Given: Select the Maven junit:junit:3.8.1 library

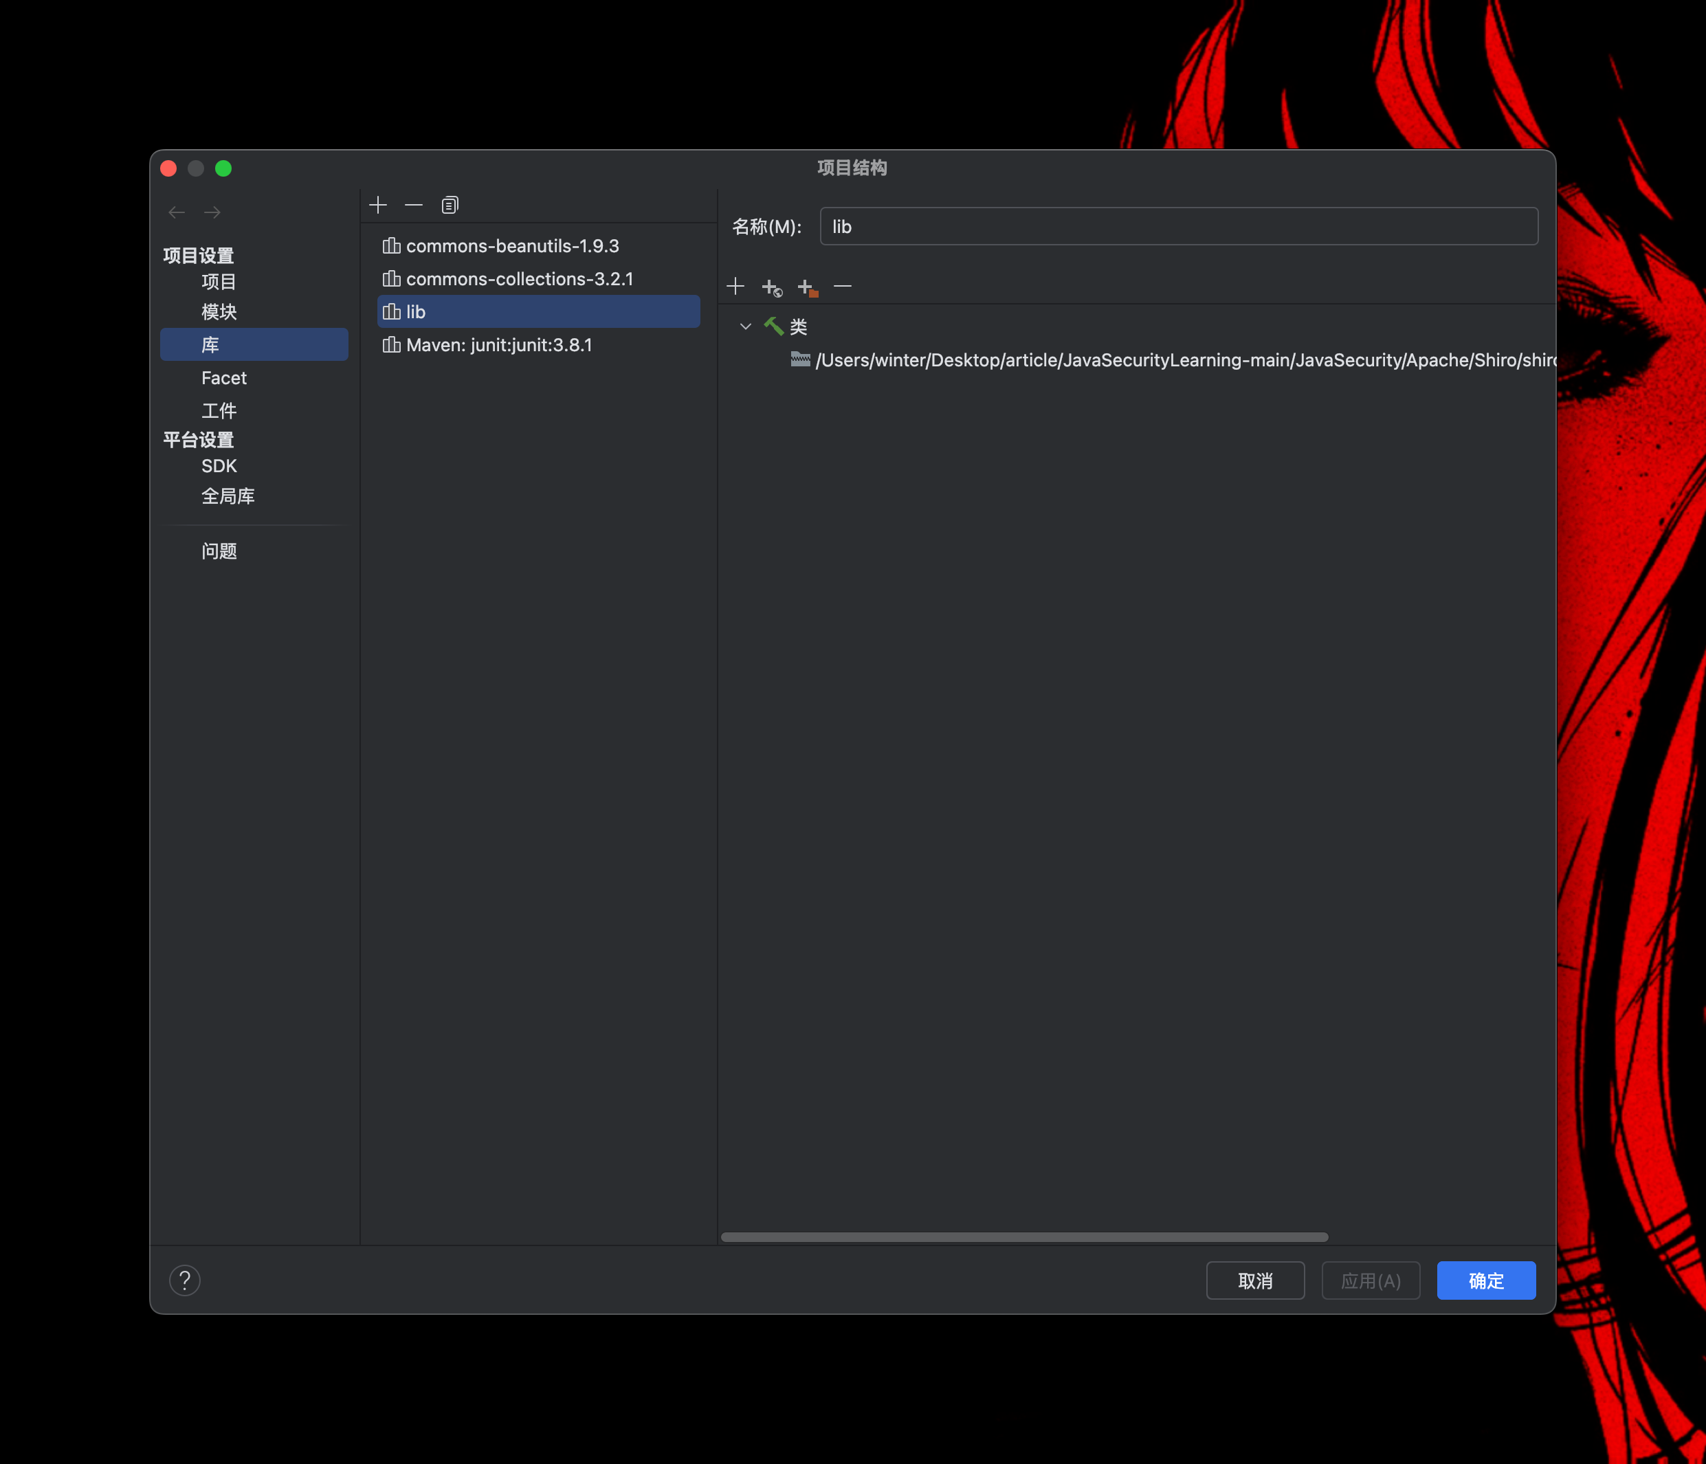Looking at the screenshot, I should (x=498, y=345).
